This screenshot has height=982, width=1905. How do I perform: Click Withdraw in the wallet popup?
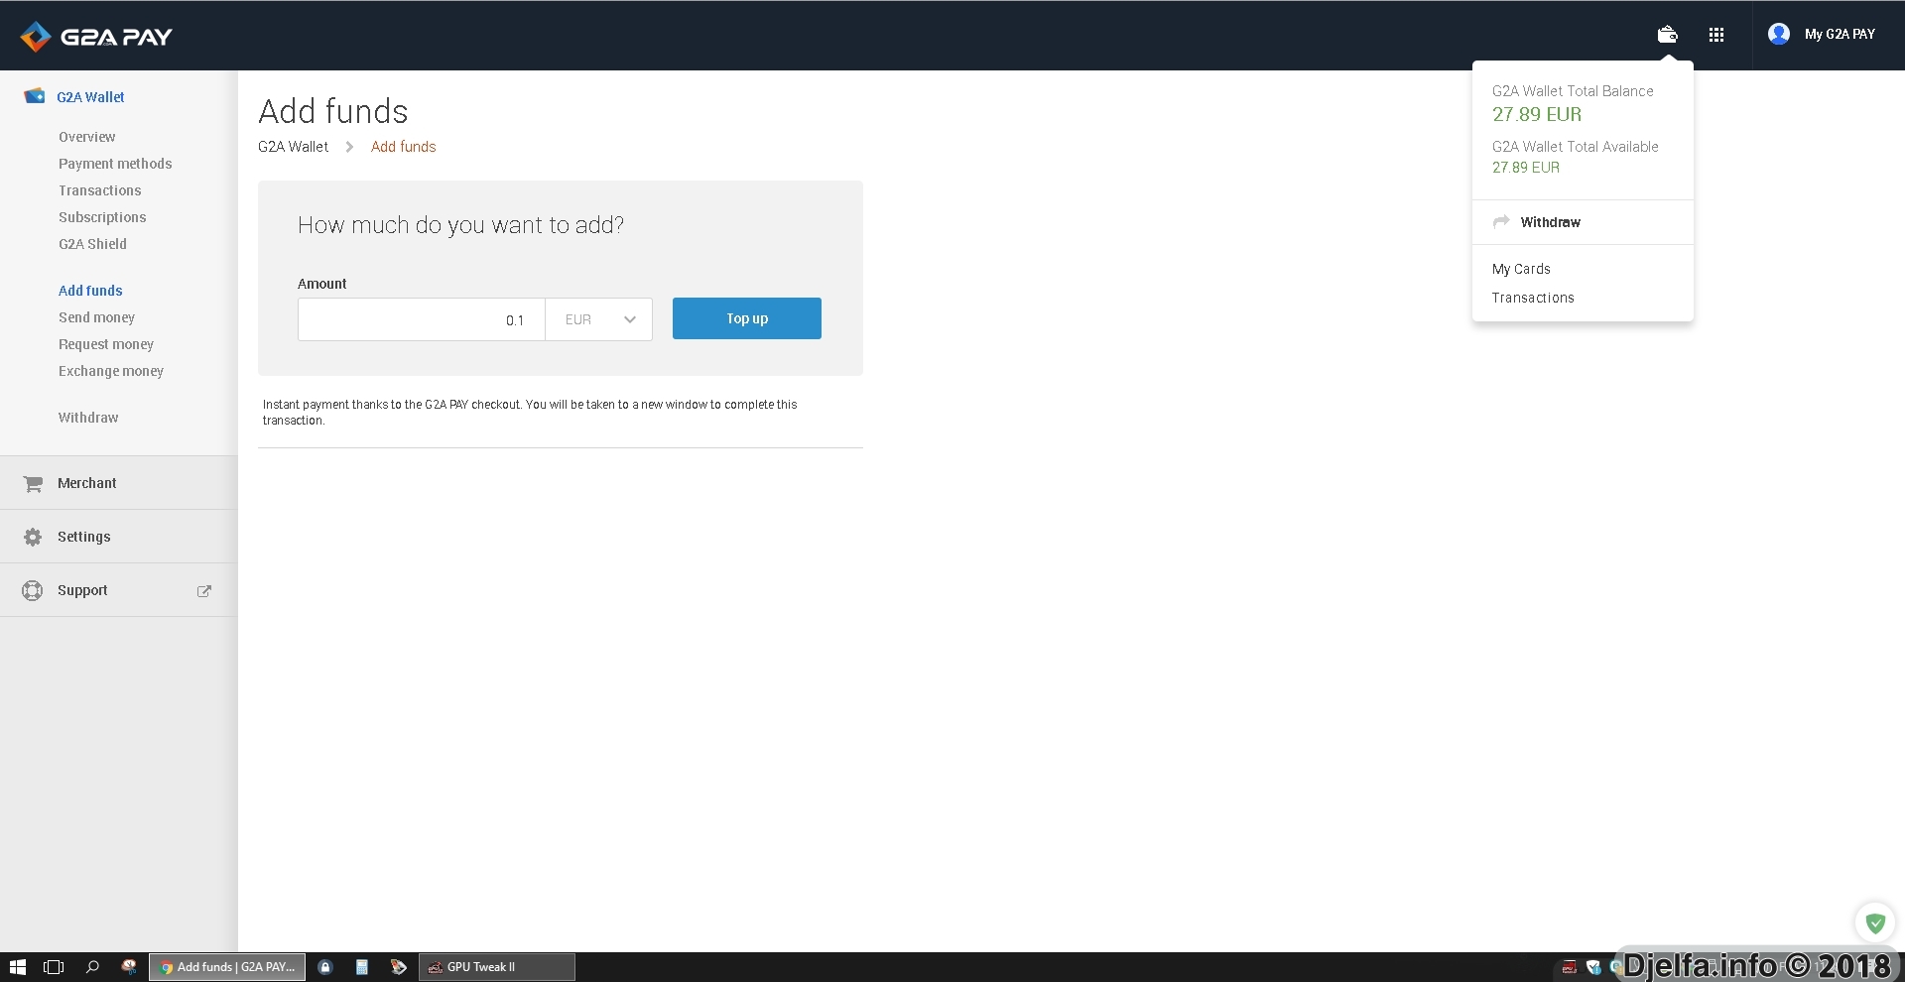[1551, 222]
